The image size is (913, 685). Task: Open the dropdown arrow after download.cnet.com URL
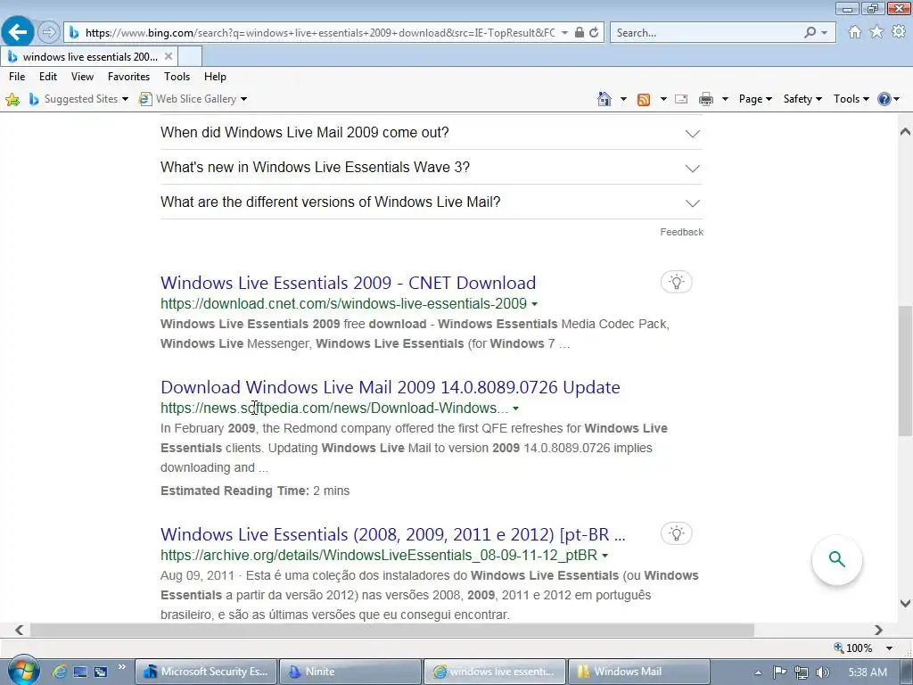535,304
